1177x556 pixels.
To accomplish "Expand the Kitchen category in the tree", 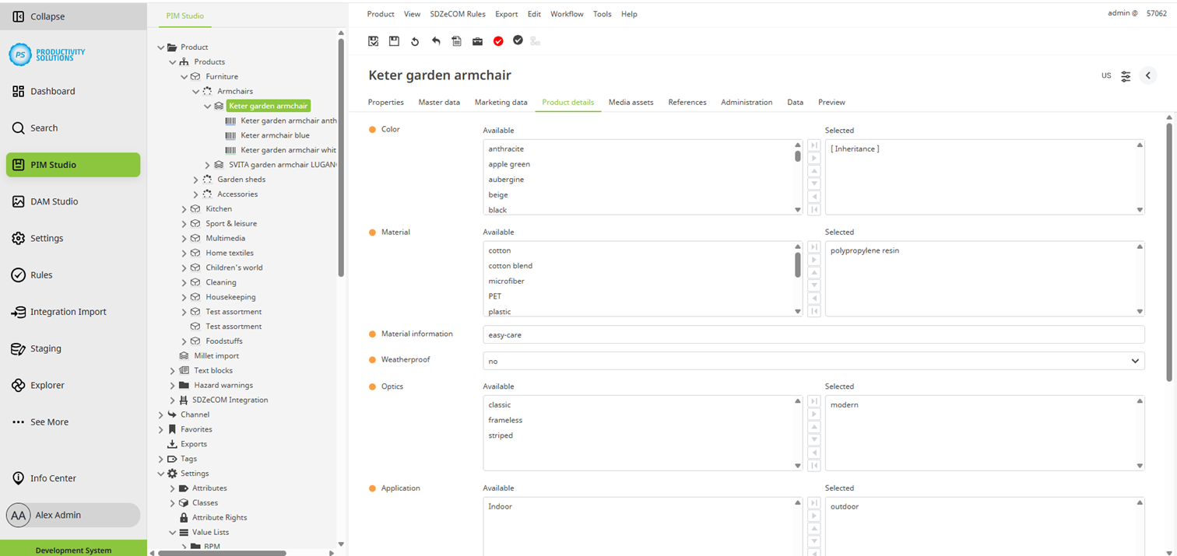I will point(184,209).
